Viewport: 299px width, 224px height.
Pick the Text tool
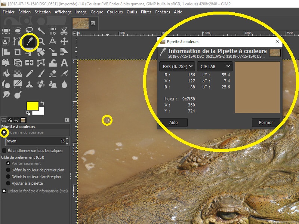click(64, 62)
